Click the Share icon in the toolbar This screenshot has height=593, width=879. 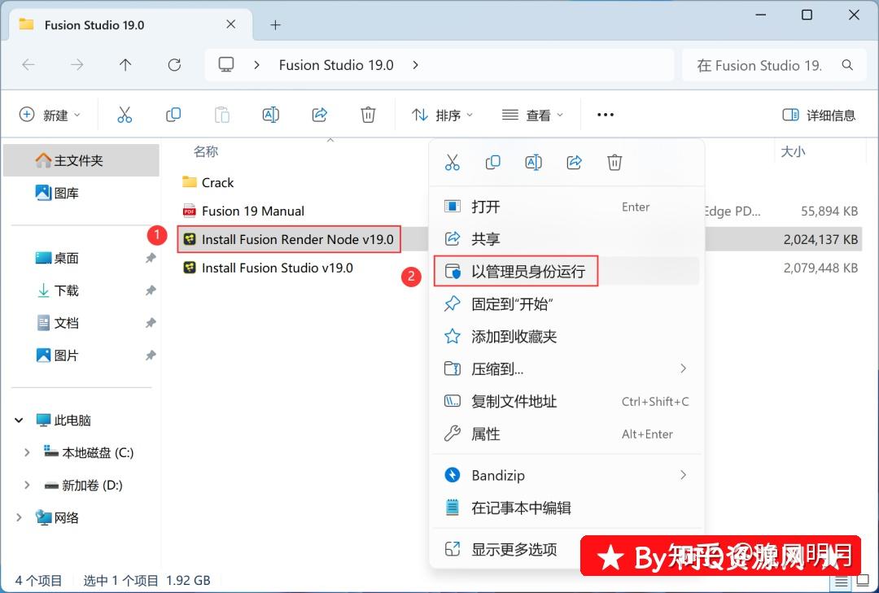(x=319, y=114)
